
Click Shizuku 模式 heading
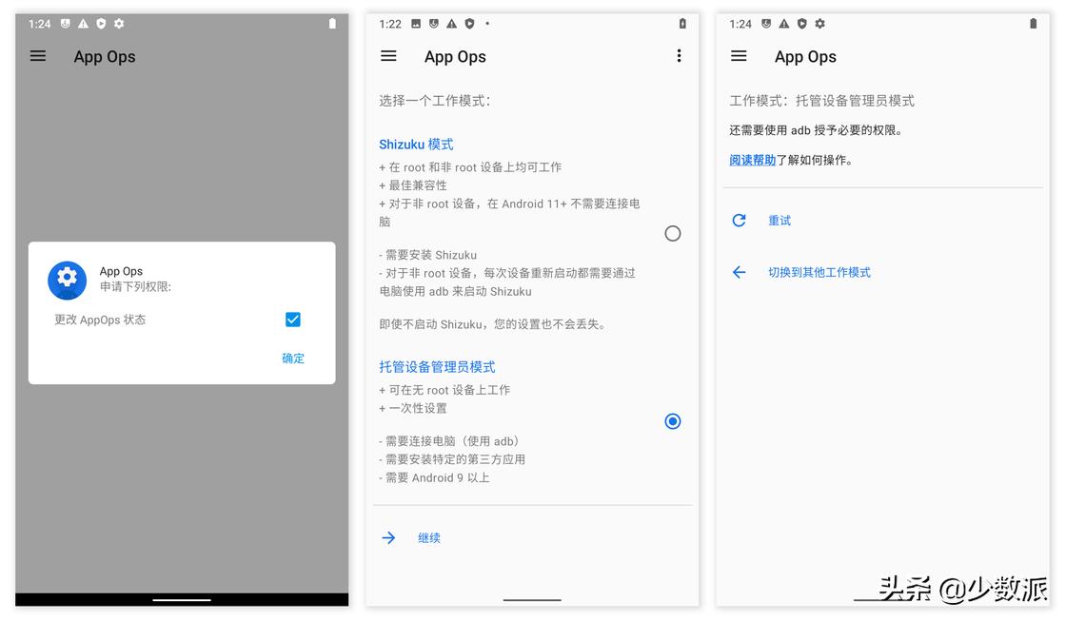tap(416, 144)
